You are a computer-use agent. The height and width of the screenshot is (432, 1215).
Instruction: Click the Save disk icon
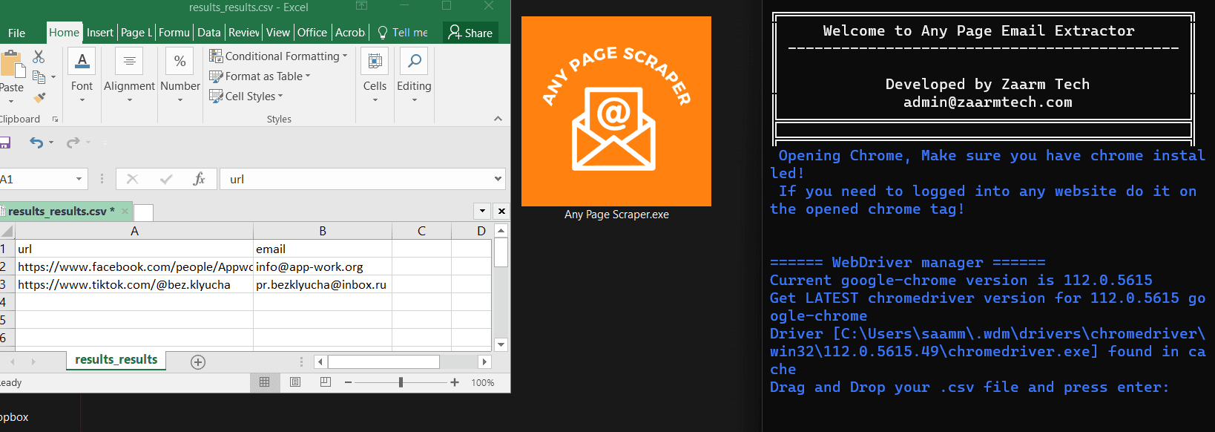[x=4, y=143]
